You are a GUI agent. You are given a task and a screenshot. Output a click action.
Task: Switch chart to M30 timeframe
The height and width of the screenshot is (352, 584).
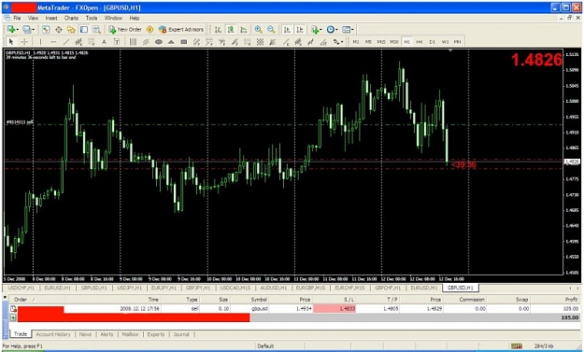394,42
